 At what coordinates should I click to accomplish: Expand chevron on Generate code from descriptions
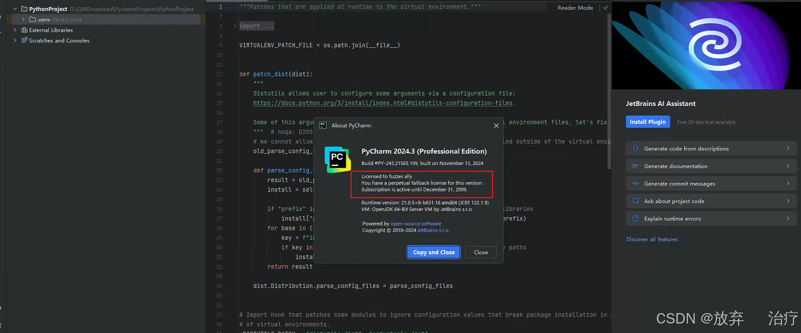[x=788, y=149]
